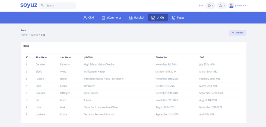Screen dimensions: 266x127
Task: Click the Foo breadcrumb item
Action: point(43,35)
